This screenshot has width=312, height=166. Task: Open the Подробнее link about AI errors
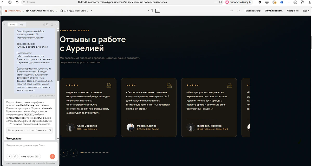point(51,163)
